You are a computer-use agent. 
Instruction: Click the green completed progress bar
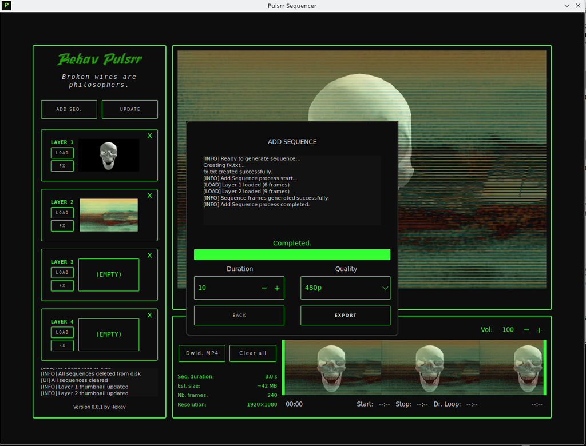pos(292,254)
